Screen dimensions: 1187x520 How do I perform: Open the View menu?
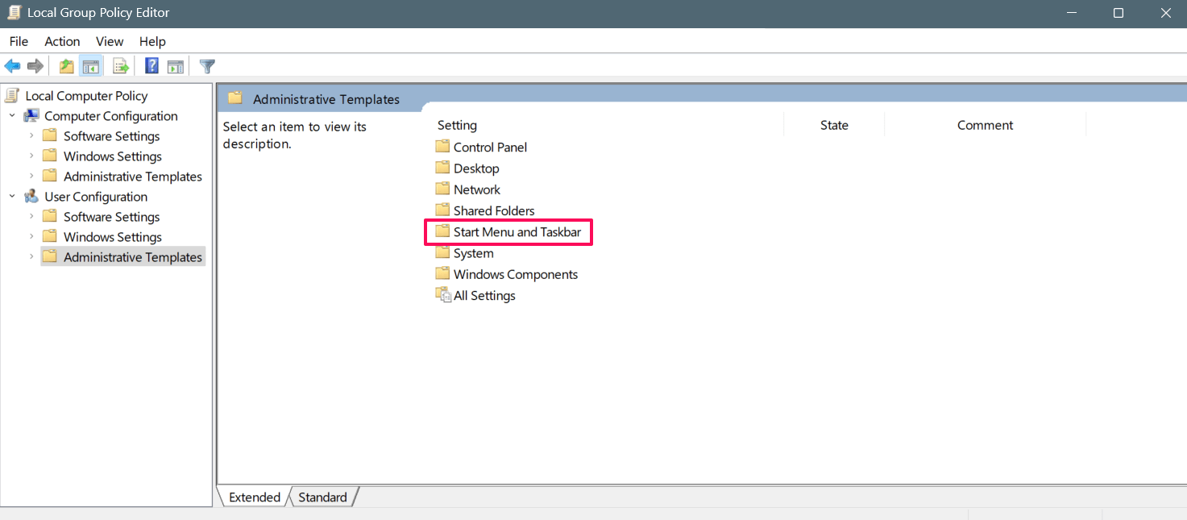[110, 41]
